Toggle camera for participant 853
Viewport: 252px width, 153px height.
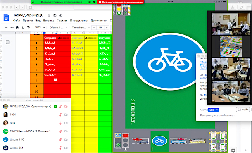[x=66, y=123]
